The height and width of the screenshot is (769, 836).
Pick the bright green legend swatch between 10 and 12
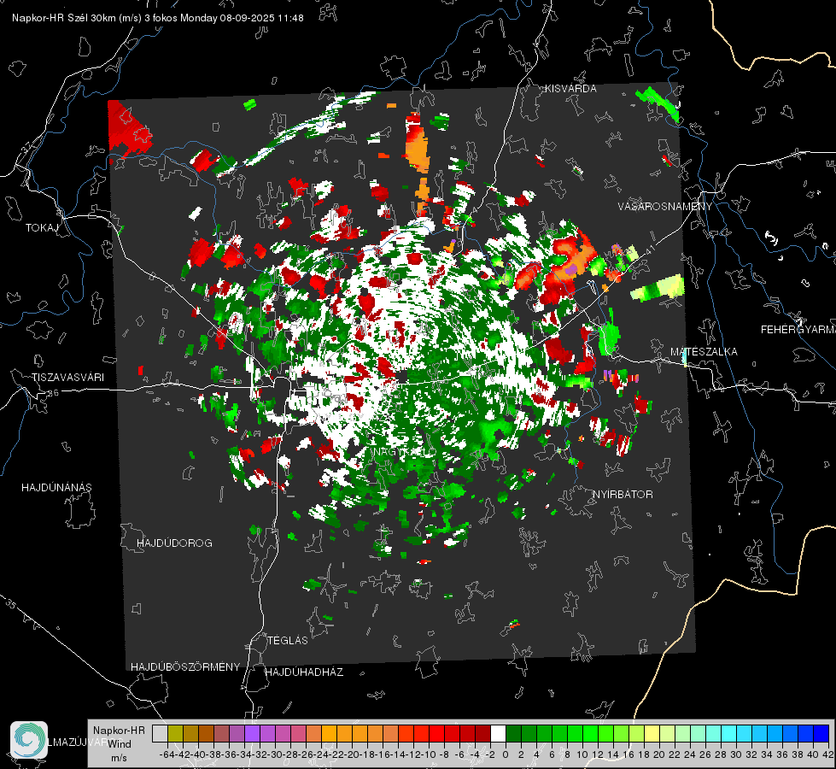coord(590,733)
